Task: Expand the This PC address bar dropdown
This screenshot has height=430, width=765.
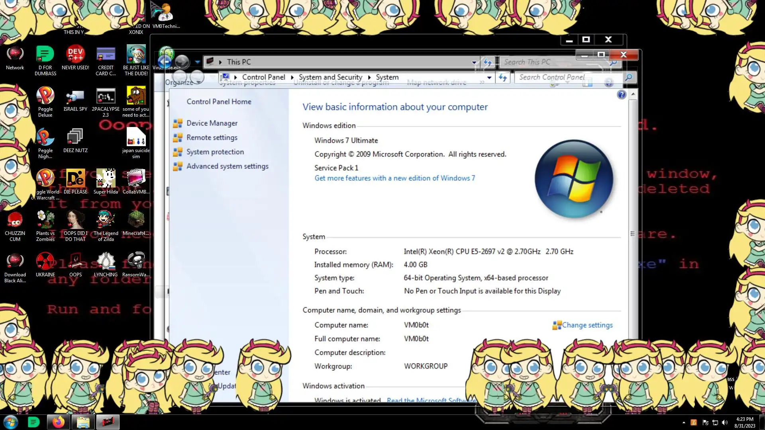Action: coord(474,62)
